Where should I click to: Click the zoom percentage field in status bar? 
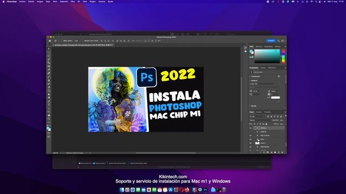click(x=56, y=153)
